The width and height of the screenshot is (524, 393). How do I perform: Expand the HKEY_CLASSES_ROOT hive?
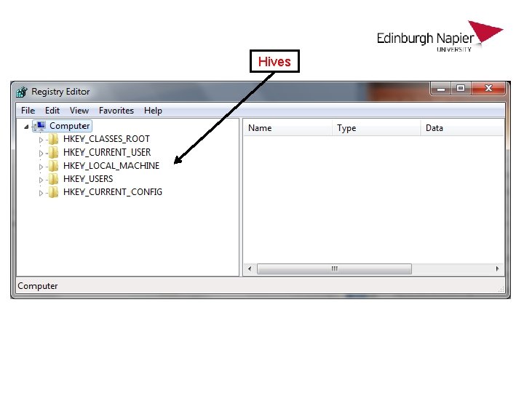click(x=41, y=140)
